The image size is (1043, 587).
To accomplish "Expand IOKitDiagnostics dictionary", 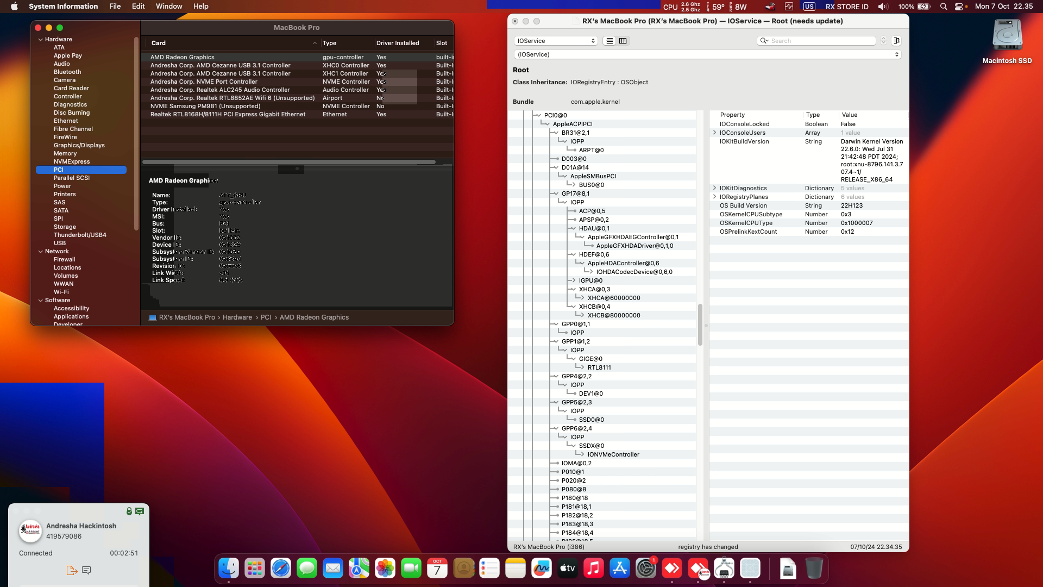I will pyautogui.click(x=714, y=188).
